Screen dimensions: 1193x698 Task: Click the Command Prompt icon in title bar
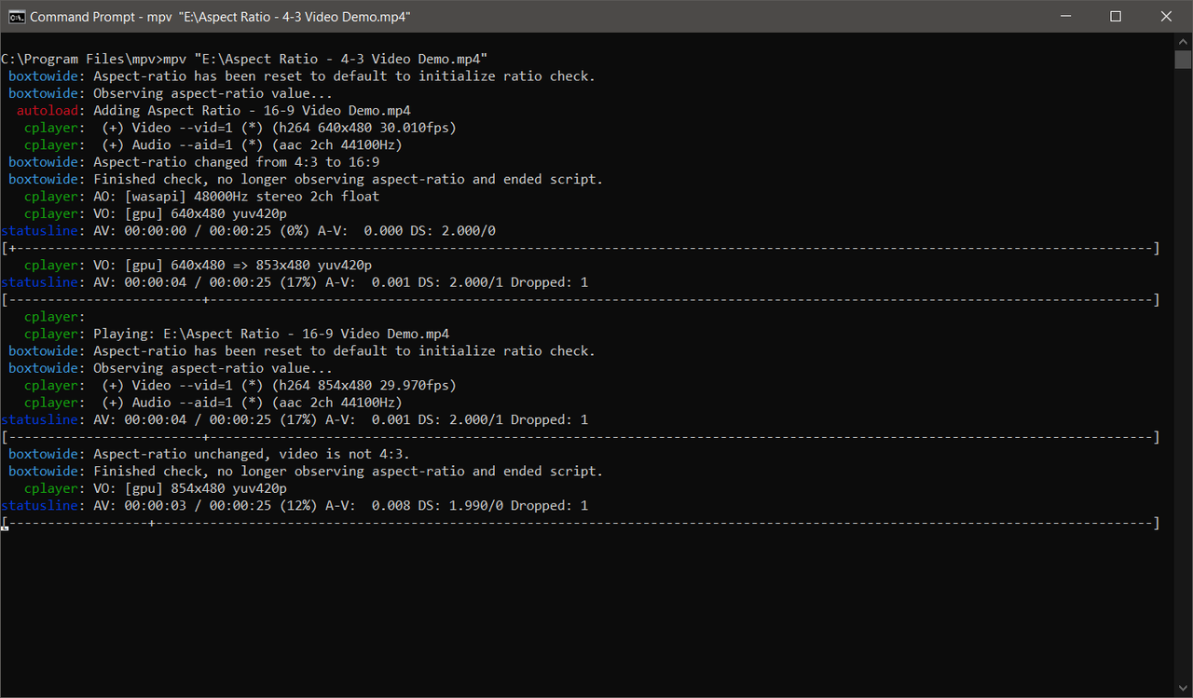(15, 16)
